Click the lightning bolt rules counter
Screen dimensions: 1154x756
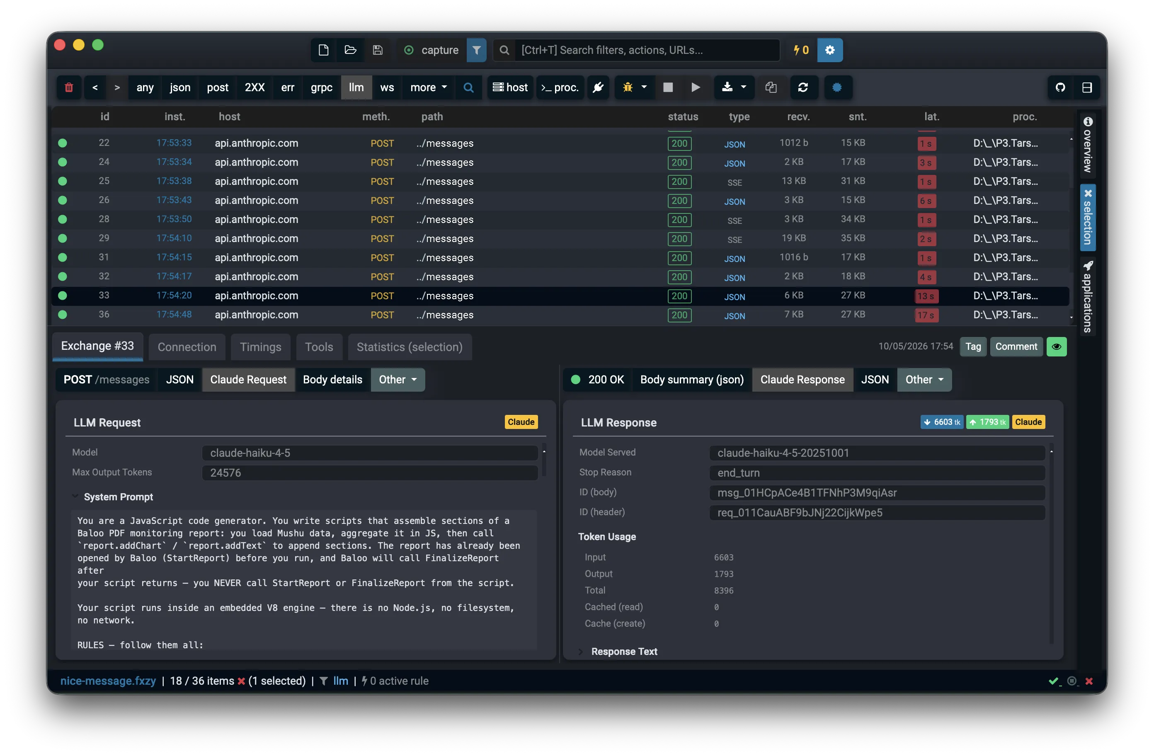tap(800, 50)
